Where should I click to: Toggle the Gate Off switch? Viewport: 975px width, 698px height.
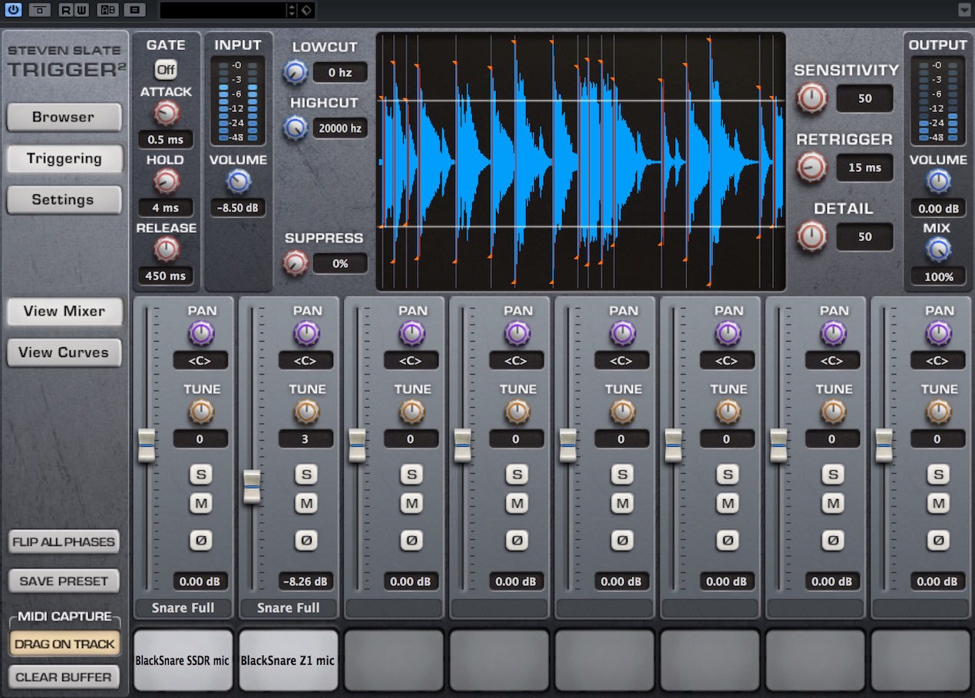tap(165, 70)
